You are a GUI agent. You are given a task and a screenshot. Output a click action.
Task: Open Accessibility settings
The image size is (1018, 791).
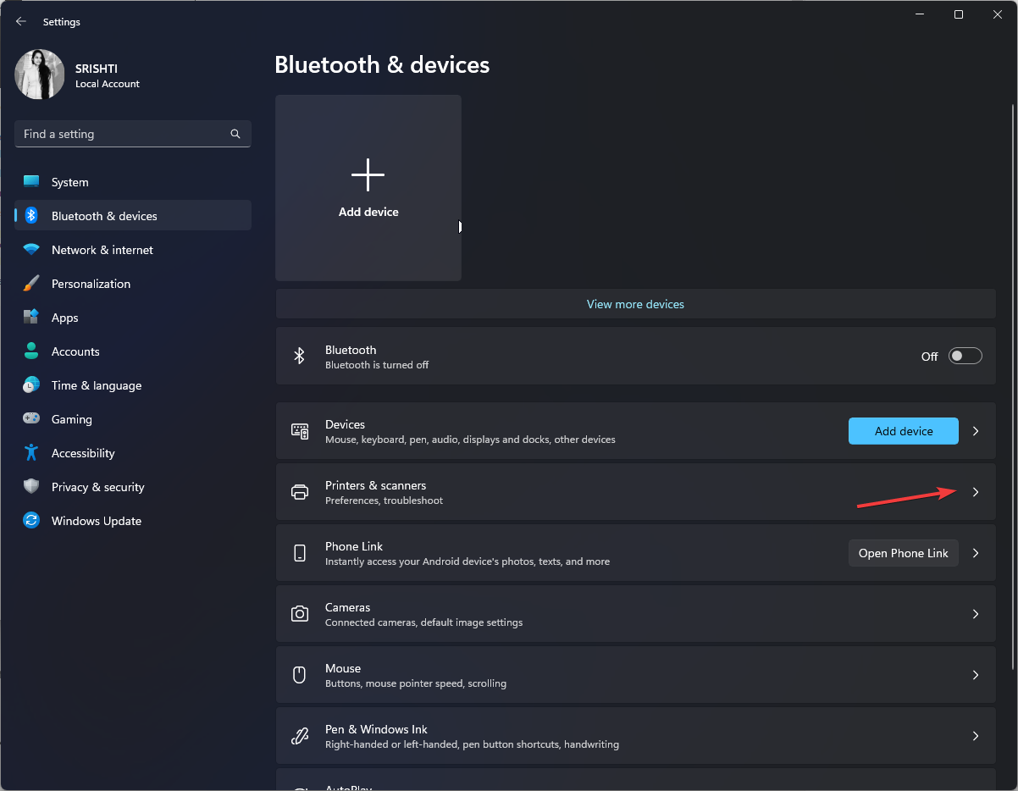133,453
